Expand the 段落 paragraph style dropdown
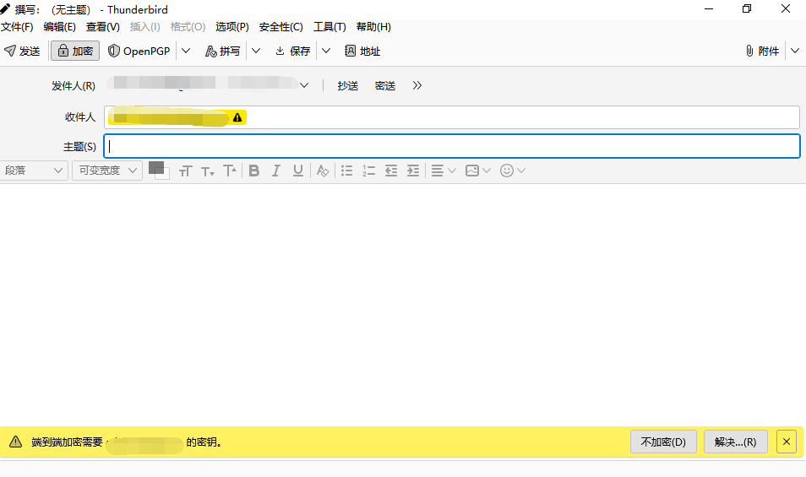Screen dimensions: 806x477 (34, 171)
